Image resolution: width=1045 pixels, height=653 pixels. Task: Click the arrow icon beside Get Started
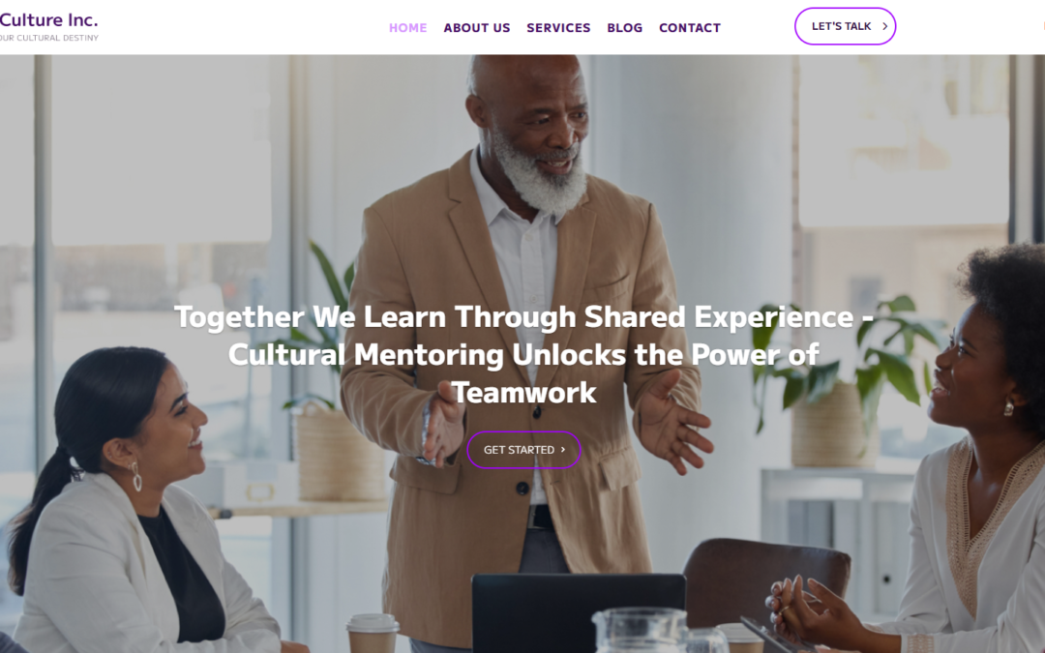coord(563,450)
